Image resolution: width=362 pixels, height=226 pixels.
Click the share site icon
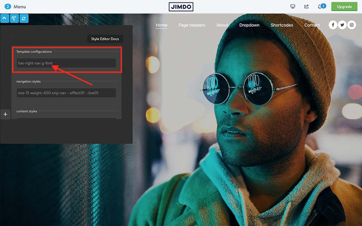(x=307, y=6)
